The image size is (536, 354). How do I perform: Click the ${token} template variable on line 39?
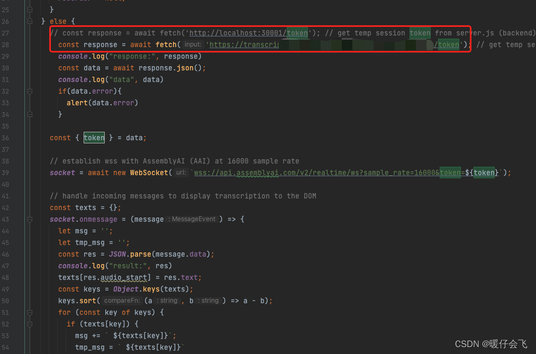click(x=482, y=173)
